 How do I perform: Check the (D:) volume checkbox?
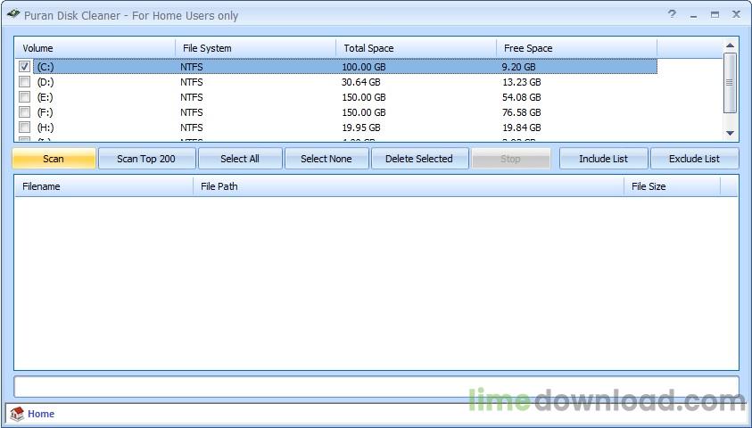[x=24, y=82]
